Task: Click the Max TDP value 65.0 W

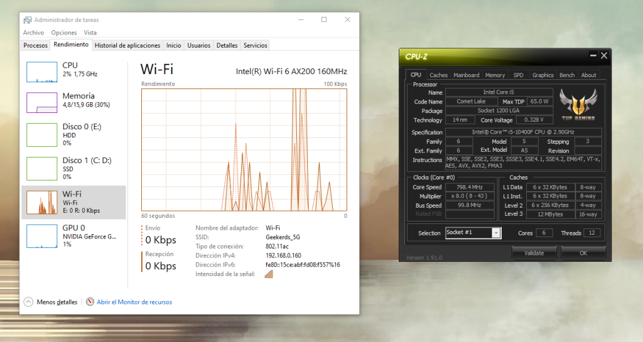Action: point(539,101)
